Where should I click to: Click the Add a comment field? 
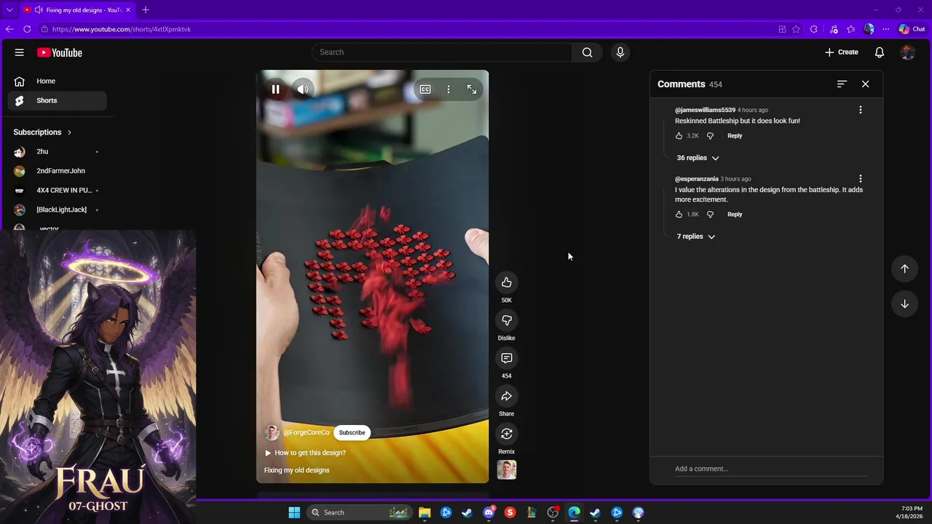[x=770, y=469]
